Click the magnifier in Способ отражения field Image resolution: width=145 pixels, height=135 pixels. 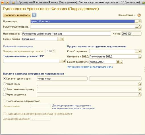(140, 51)
